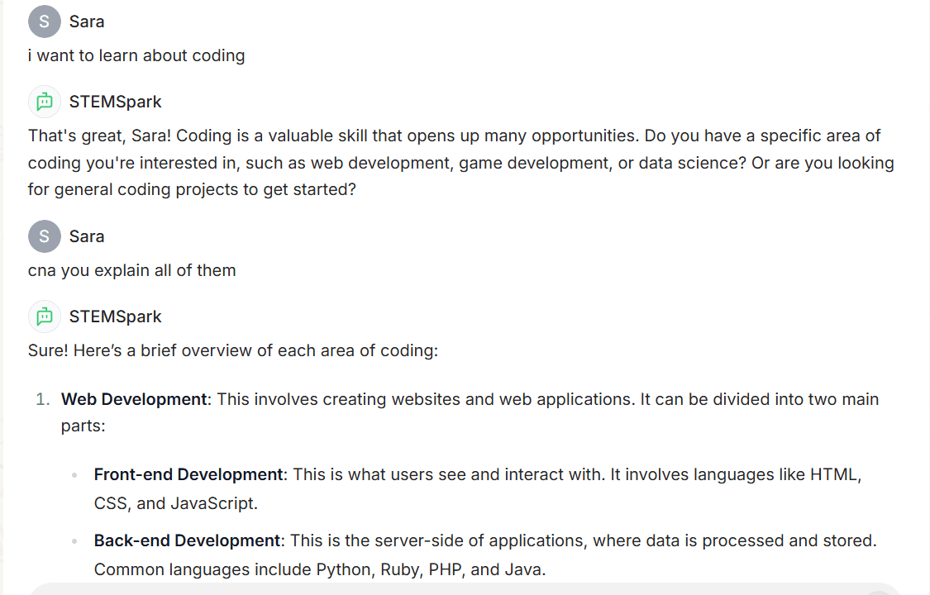Click STEMSpark bot icon above 'Sure! Here's a brief overview'
The image size is (930, 595).
pos(45,317)
